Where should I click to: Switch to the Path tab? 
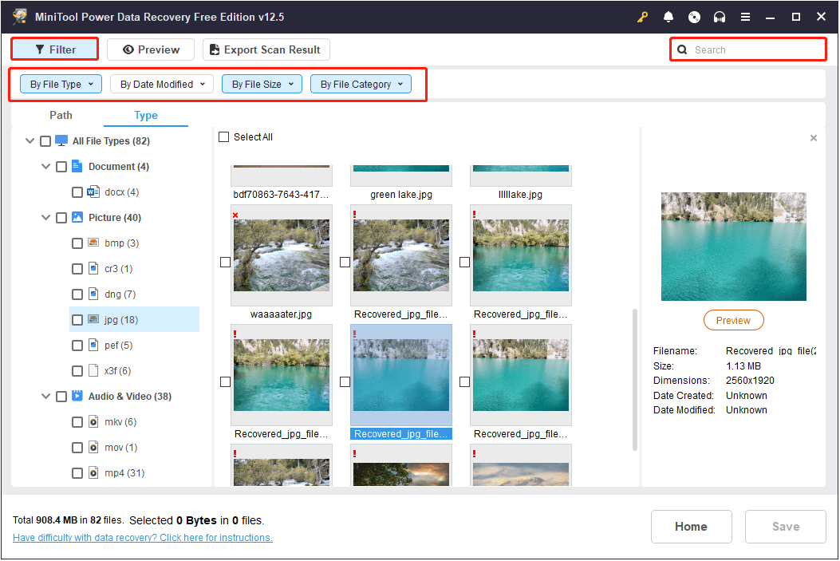click(61, 115)
